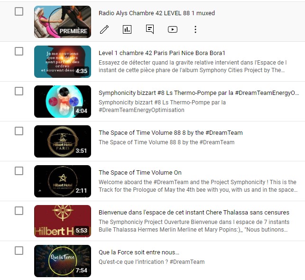Check the box for Symphonicity bizzart #8
This screenshot has height=280, width=305.
(x=19, y=91)
